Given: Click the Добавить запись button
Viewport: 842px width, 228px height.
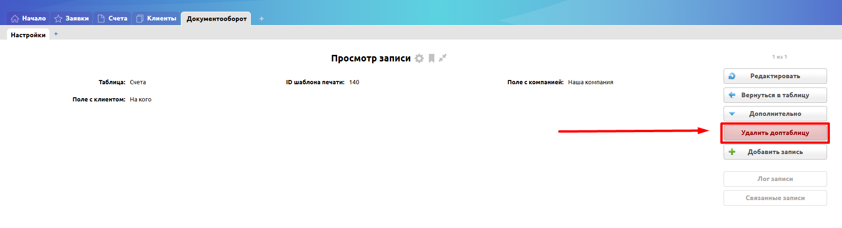Looking at the screenshot, I should point(775,152).
